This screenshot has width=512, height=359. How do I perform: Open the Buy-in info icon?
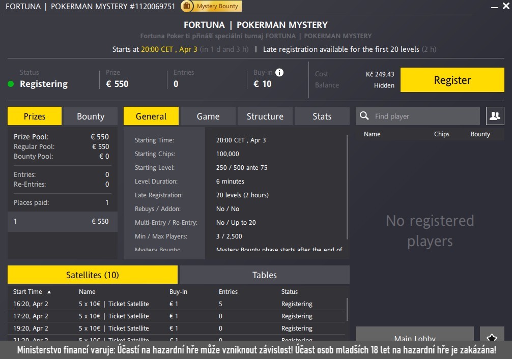pos(279,72)
